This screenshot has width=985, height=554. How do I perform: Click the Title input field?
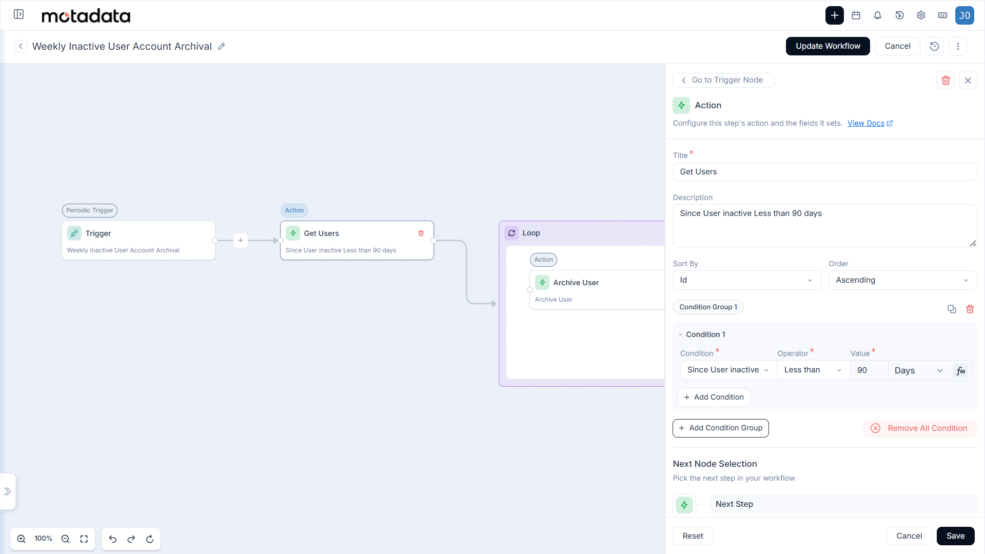[824, 172]
